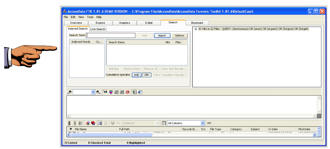Click the red lock-and-letter icon in list toolbar

coord(88,123)
